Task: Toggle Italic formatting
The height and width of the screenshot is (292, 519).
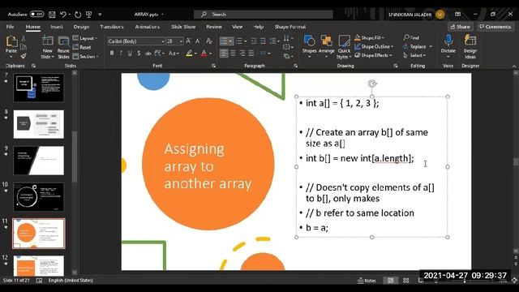Action: point(121,53)
